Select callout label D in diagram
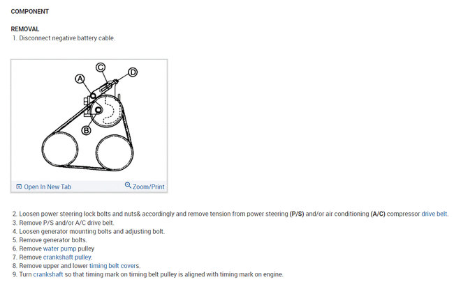This screenshot has height=284, width=454. tap(133, 72)
